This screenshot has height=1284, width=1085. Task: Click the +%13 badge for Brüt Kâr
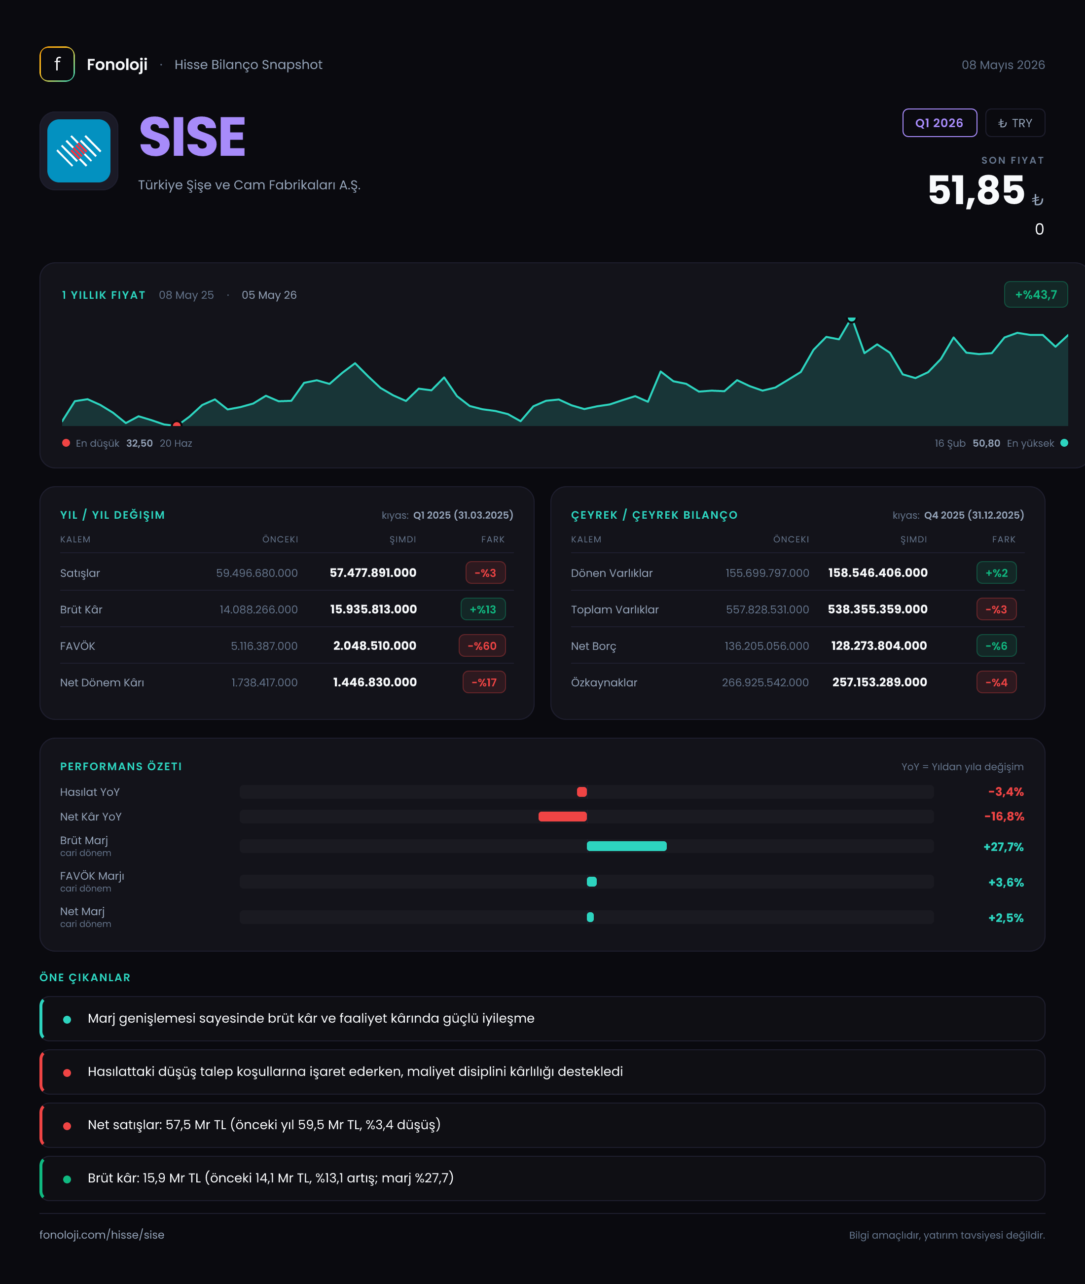coord(483,609)
